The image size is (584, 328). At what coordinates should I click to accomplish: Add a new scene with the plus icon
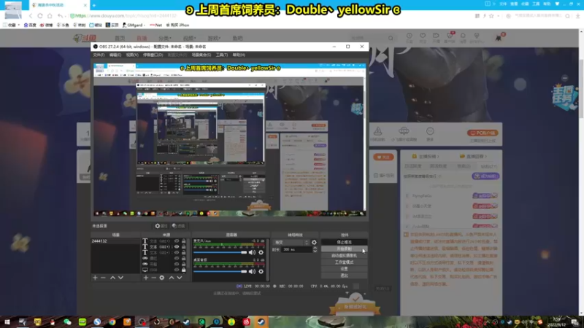click(96, 278)
